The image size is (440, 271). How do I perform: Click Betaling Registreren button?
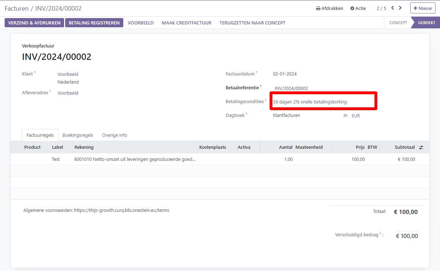94,23
